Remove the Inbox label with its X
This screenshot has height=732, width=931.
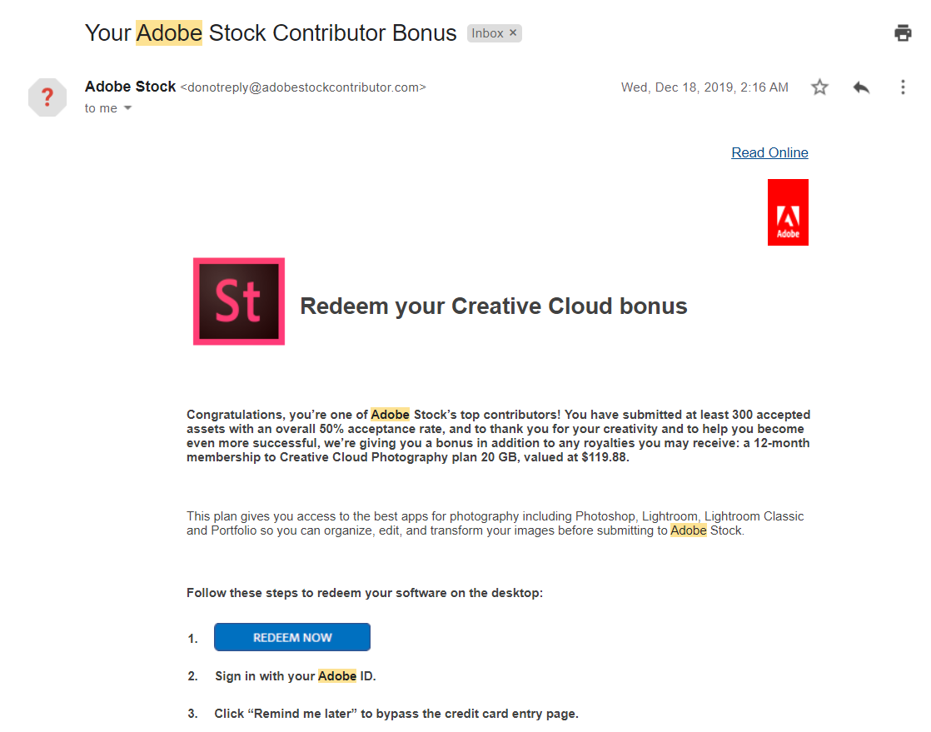point(513,33)
